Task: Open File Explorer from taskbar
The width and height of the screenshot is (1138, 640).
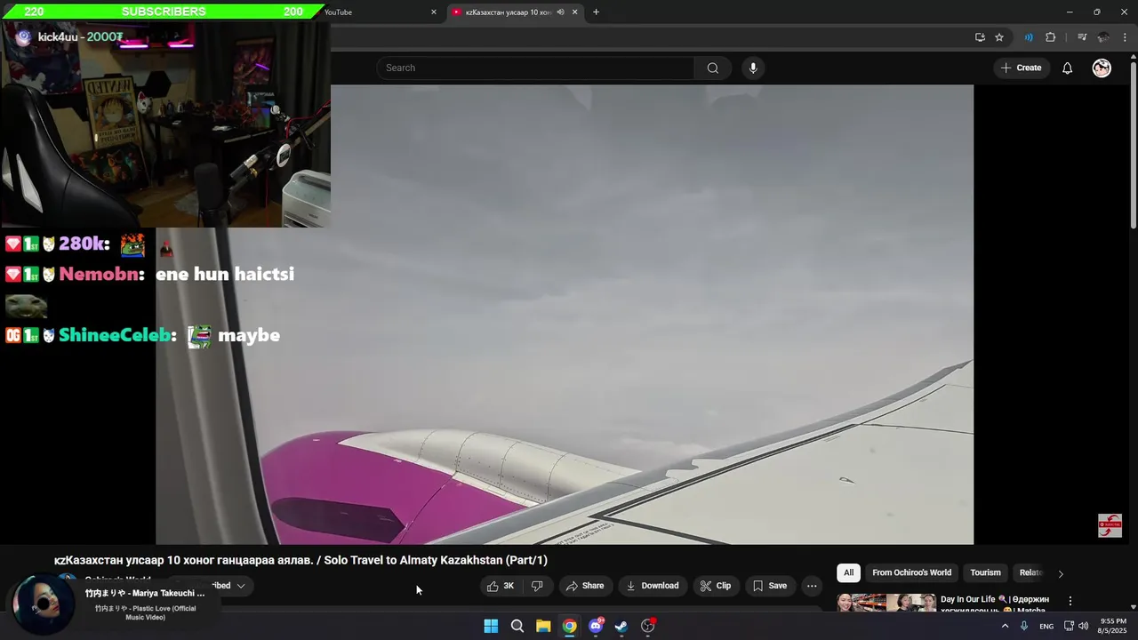Action: [x=543, y=626]
